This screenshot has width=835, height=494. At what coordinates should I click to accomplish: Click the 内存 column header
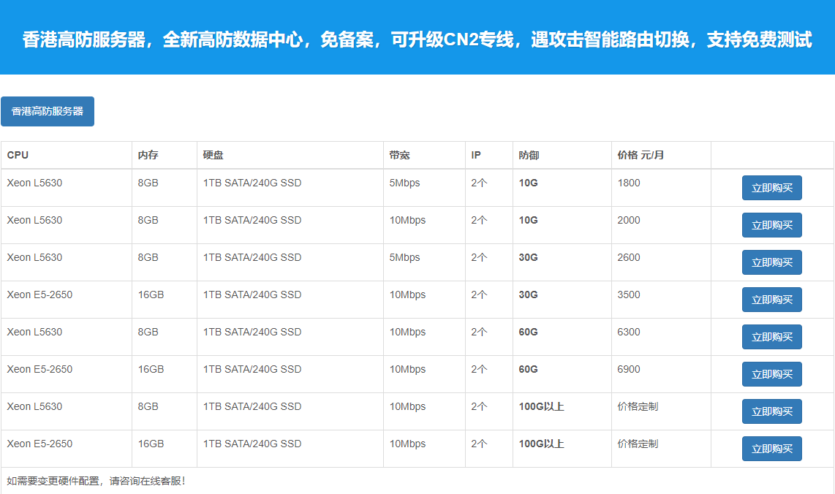coord(148,155)
